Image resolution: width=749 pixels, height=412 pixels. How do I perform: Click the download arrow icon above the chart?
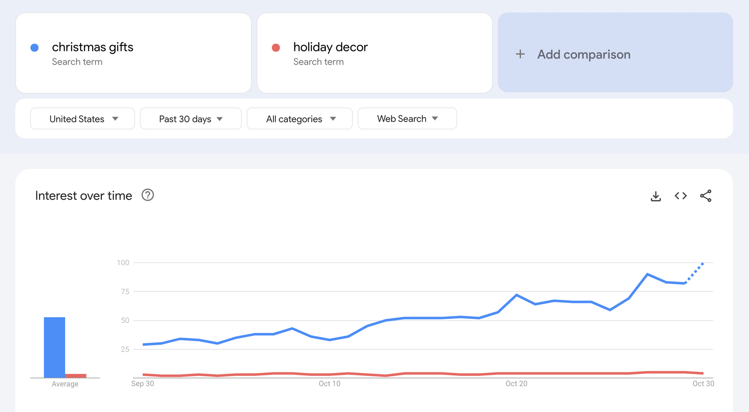pyautogui.click(x=656, y=196)
